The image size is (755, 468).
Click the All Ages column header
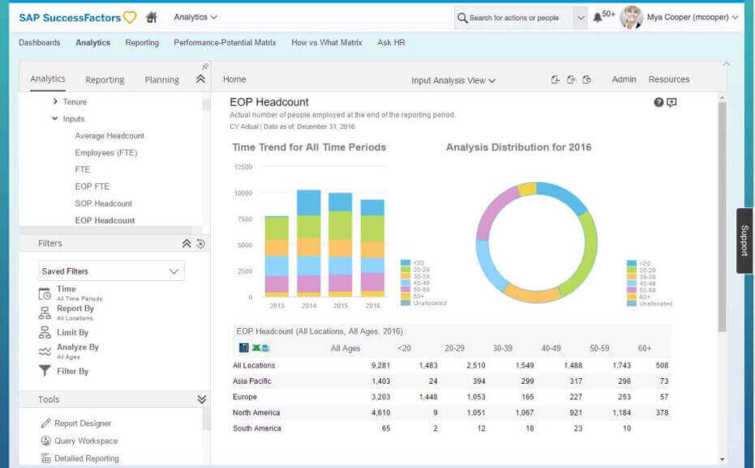click(345, 348)
